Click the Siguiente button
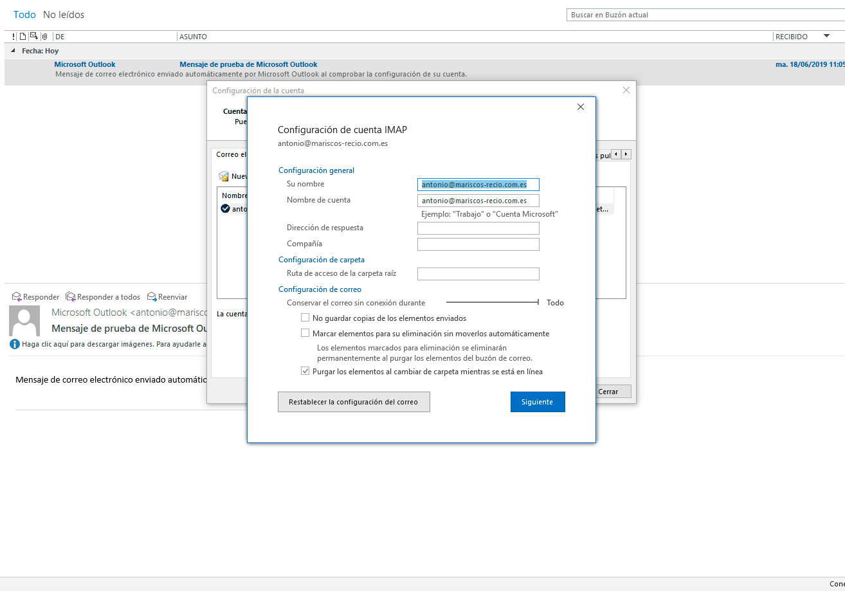845x598 pixels. [538, 402]
